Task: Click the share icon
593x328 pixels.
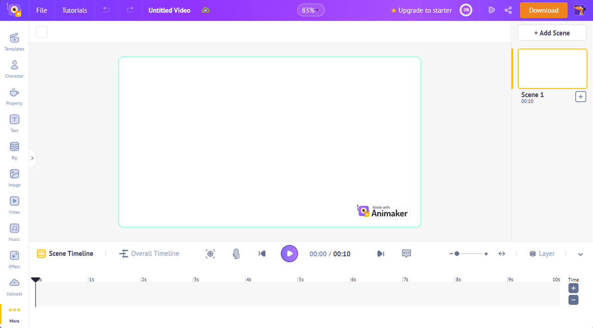Action: click(508, 10)
